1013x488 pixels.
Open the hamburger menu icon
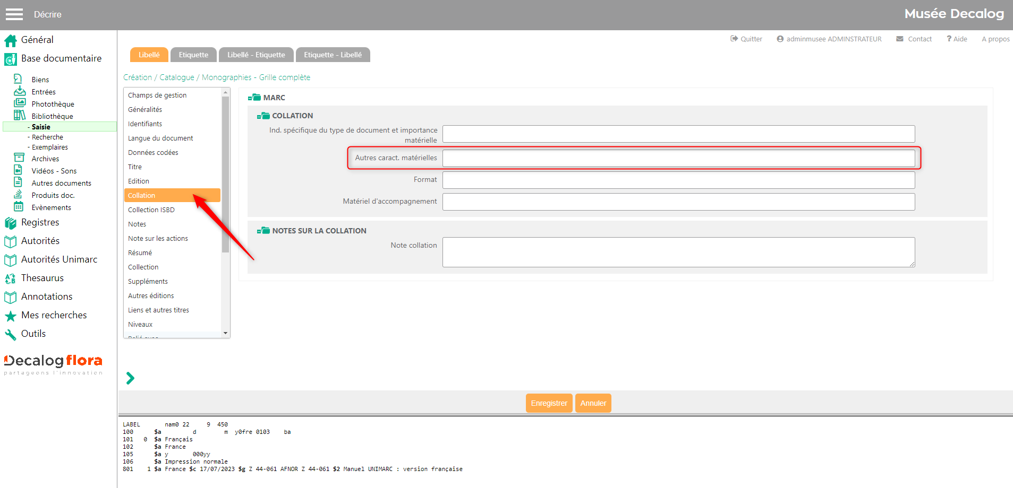14,14
